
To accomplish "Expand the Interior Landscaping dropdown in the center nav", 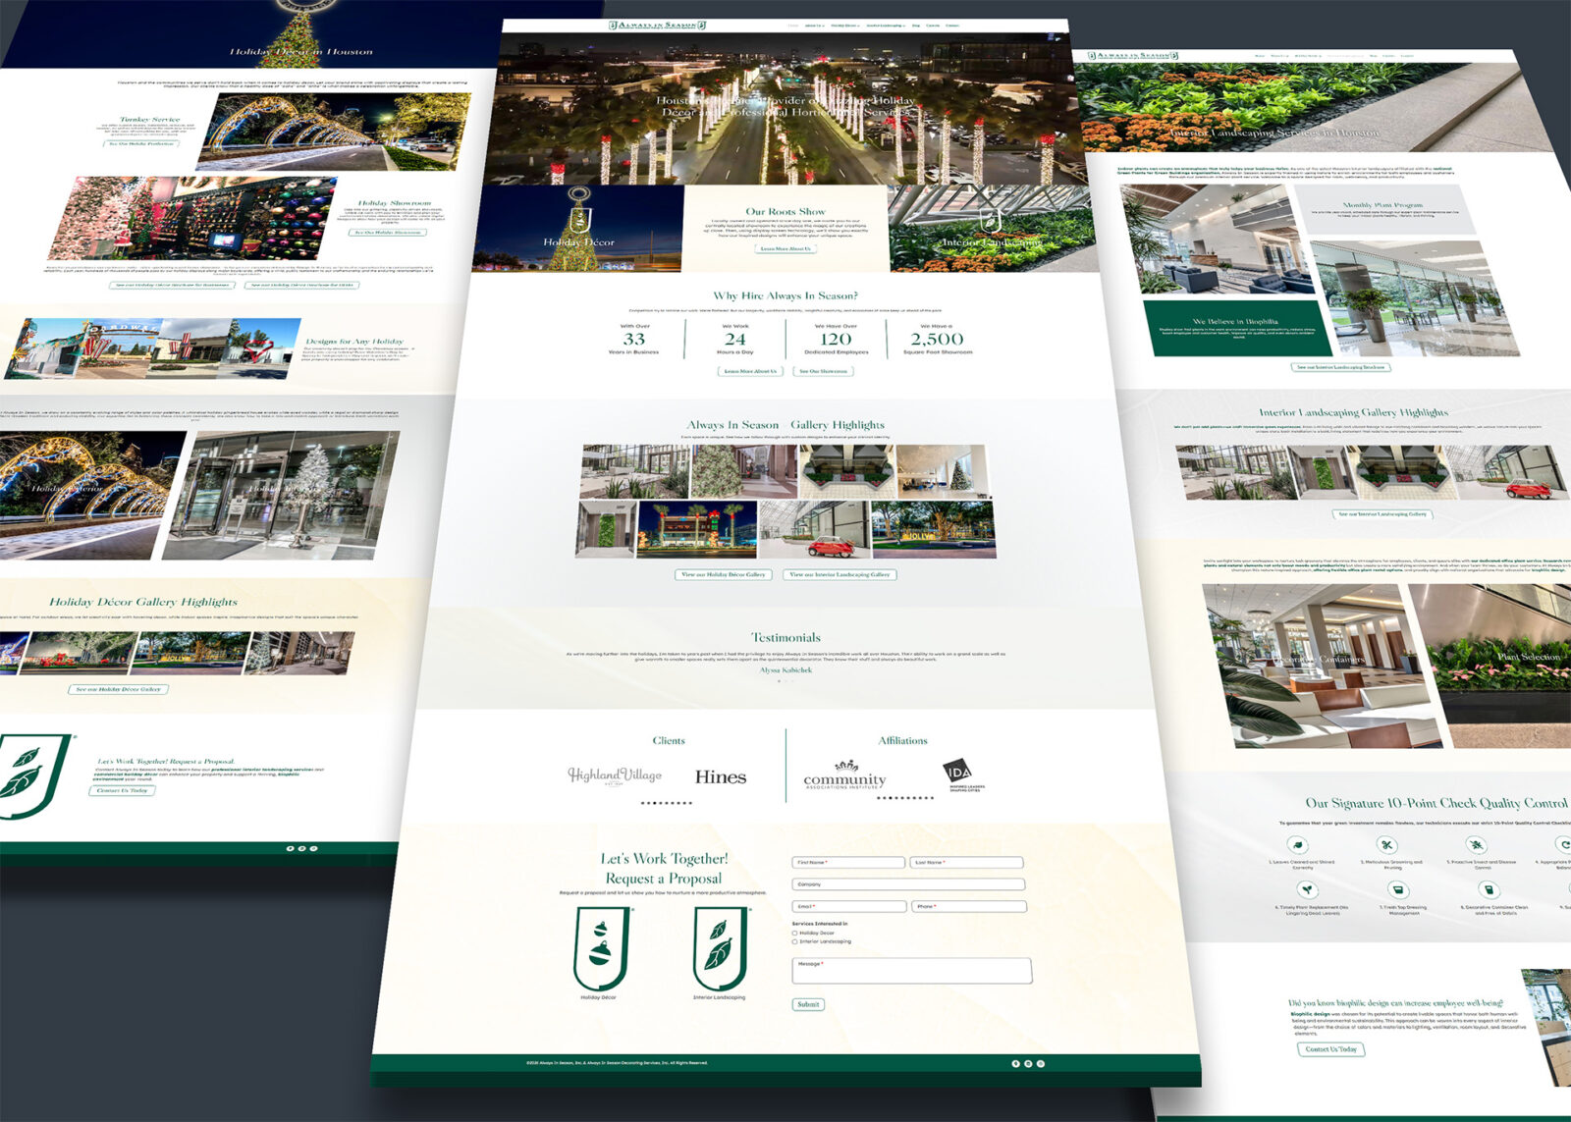I will [885, 26].
